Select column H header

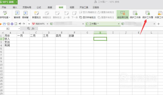point(100,33)
